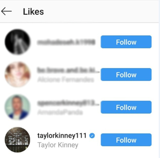This screenshot has width=160, height=158.
Task: Tap the Likes header title
Action: point(33,12)
